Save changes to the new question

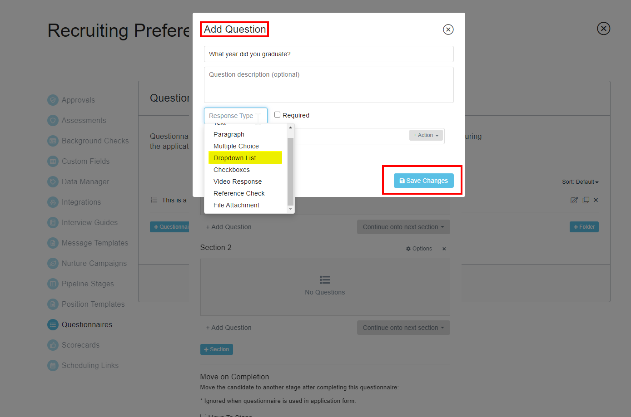[423, 180]
